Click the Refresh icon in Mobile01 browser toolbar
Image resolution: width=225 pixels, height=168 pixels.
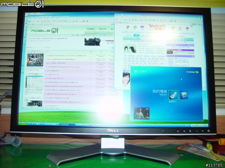[x=45, y=21]
